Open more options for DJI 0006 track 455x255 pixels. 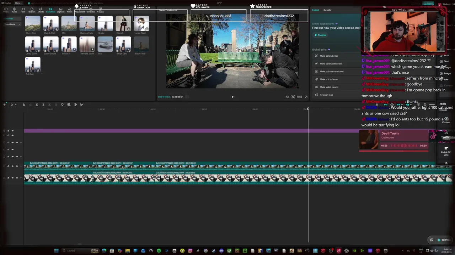click(x=21, y=166)
